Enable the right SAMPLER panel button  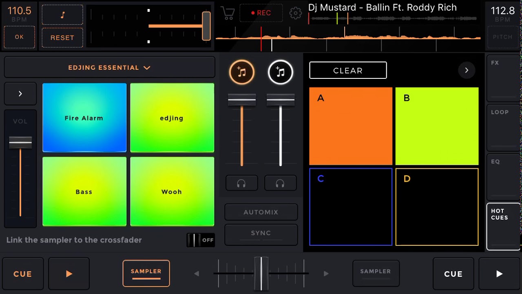tap(376, 273)
